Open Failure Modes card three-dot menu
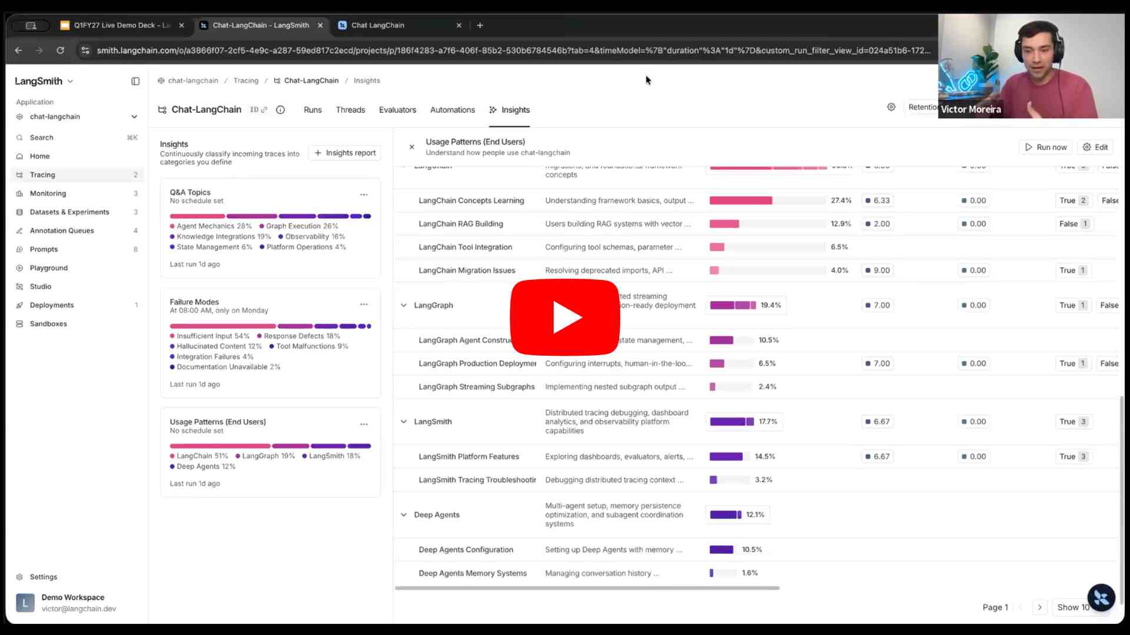The image size is (1130, 635). click(x=364, y=305)
